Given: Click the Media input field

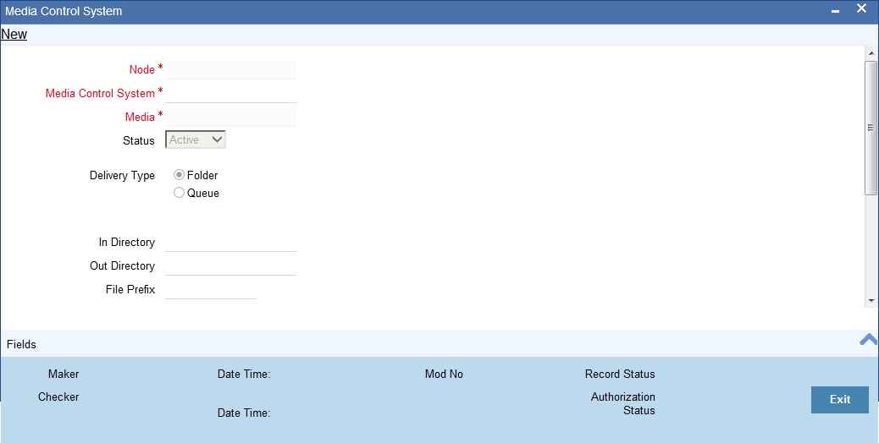Looking at the screenshot, I should tap(230, 117).
